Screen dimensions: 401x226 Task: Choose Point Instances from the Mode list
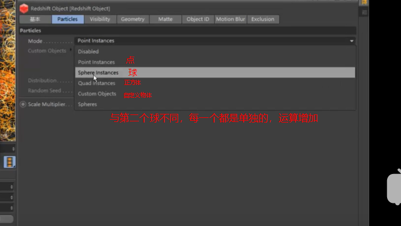215,62
